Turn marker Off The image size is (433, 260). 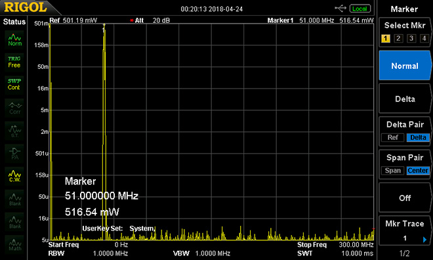tap(405, 198)
